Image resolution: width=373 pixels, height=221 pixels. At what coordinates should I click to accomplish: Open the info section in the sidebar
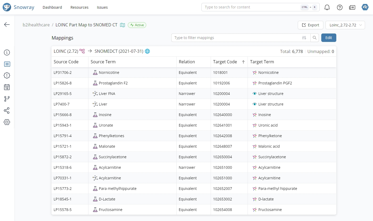[7, 52]
